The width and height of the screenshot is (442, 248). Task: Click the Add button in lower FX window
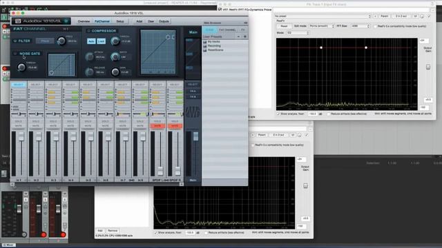[100, 231]
